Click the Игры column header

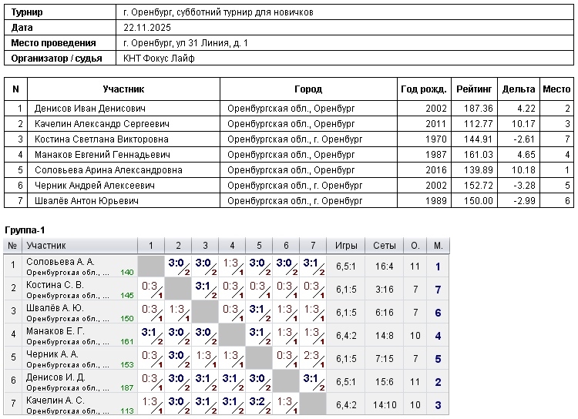click(346, 246)
